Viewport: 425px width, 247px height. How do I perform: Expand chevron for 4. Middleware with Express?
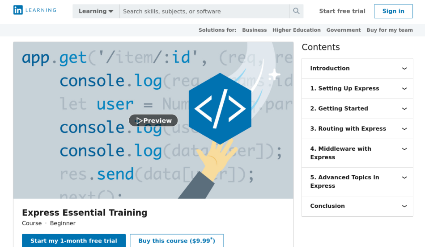404,149
